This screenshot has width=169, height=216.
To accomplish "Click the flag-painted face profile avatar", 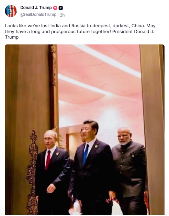I will tap(11, 11).
